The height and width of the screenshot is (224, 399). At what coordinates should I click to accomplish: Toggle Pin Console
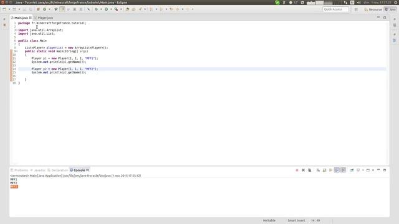click(x=352, y=170)
